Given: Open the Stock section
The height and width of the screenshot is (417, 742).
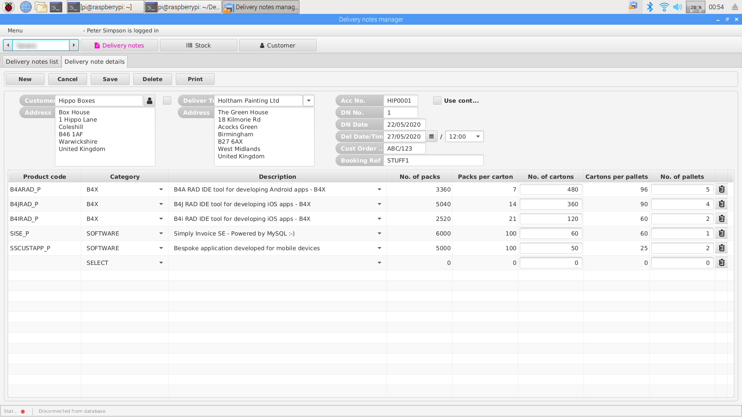Looking at the screenshot, I should click(x=198, y=45).
